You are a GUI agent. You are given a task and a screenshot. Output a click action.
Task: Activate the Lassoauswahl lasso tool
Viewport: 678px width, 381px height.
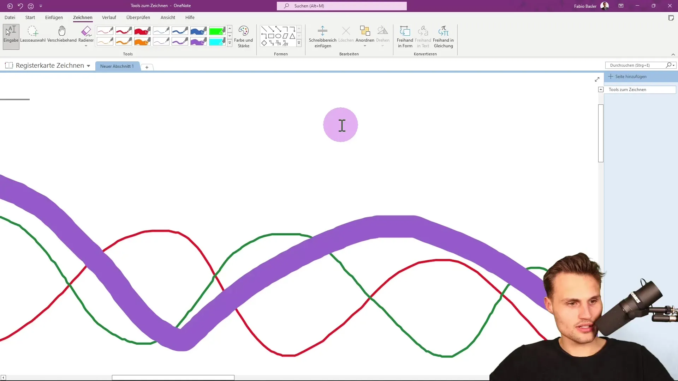33,35
